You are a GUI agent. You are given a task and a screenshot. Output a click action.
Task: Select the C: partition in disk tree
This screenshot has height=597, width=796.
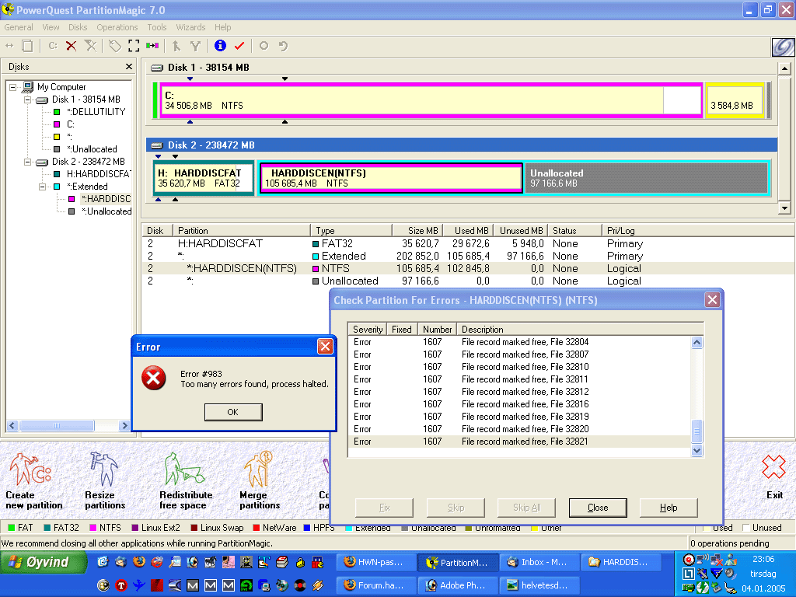[x=70, y=124]
